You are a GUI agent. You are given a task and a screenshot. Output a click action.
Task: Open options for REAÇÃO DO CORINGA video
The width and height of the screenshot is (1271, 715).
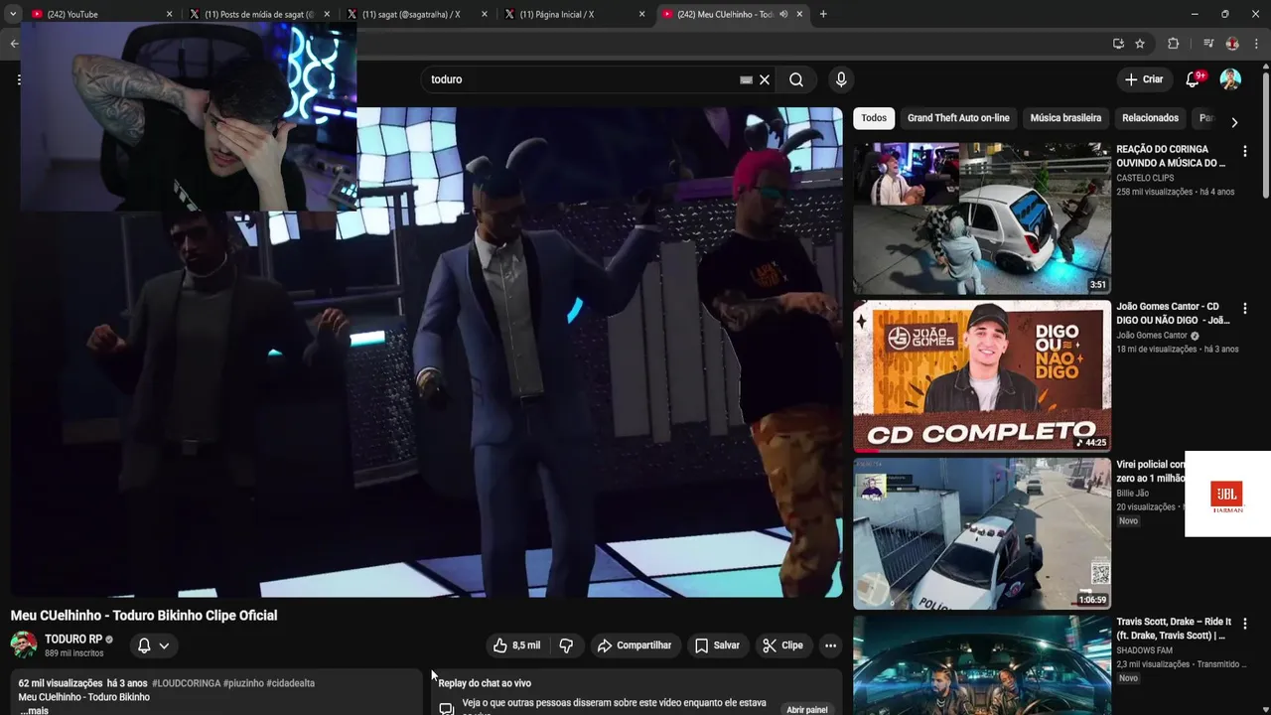tap(1244, 151)
